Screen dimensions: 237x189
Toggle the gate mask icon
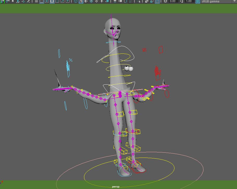pos(52,1)
